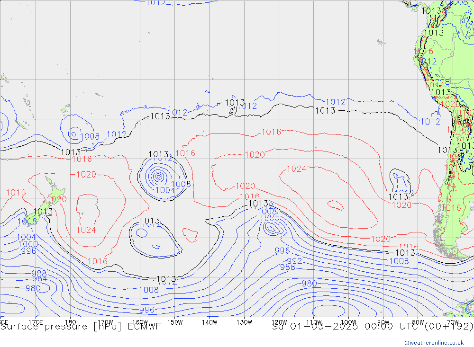Click the 150W longitude label

(x=175, y=322)
